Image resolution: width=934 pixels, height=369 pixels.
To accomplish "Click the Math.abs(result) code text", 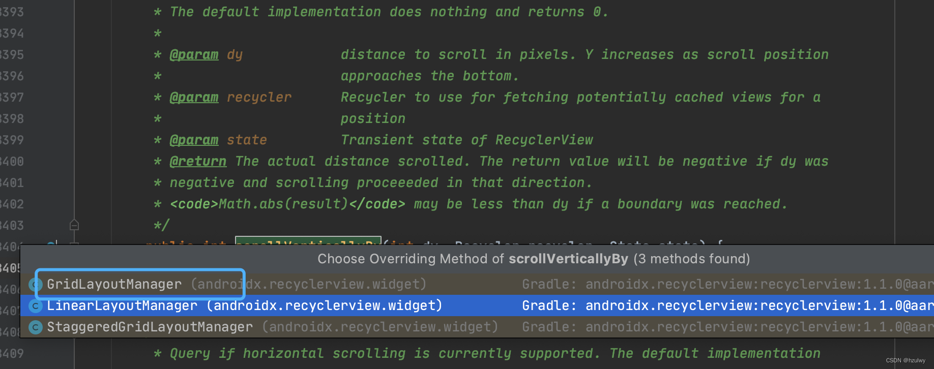I will pos(284,204).
